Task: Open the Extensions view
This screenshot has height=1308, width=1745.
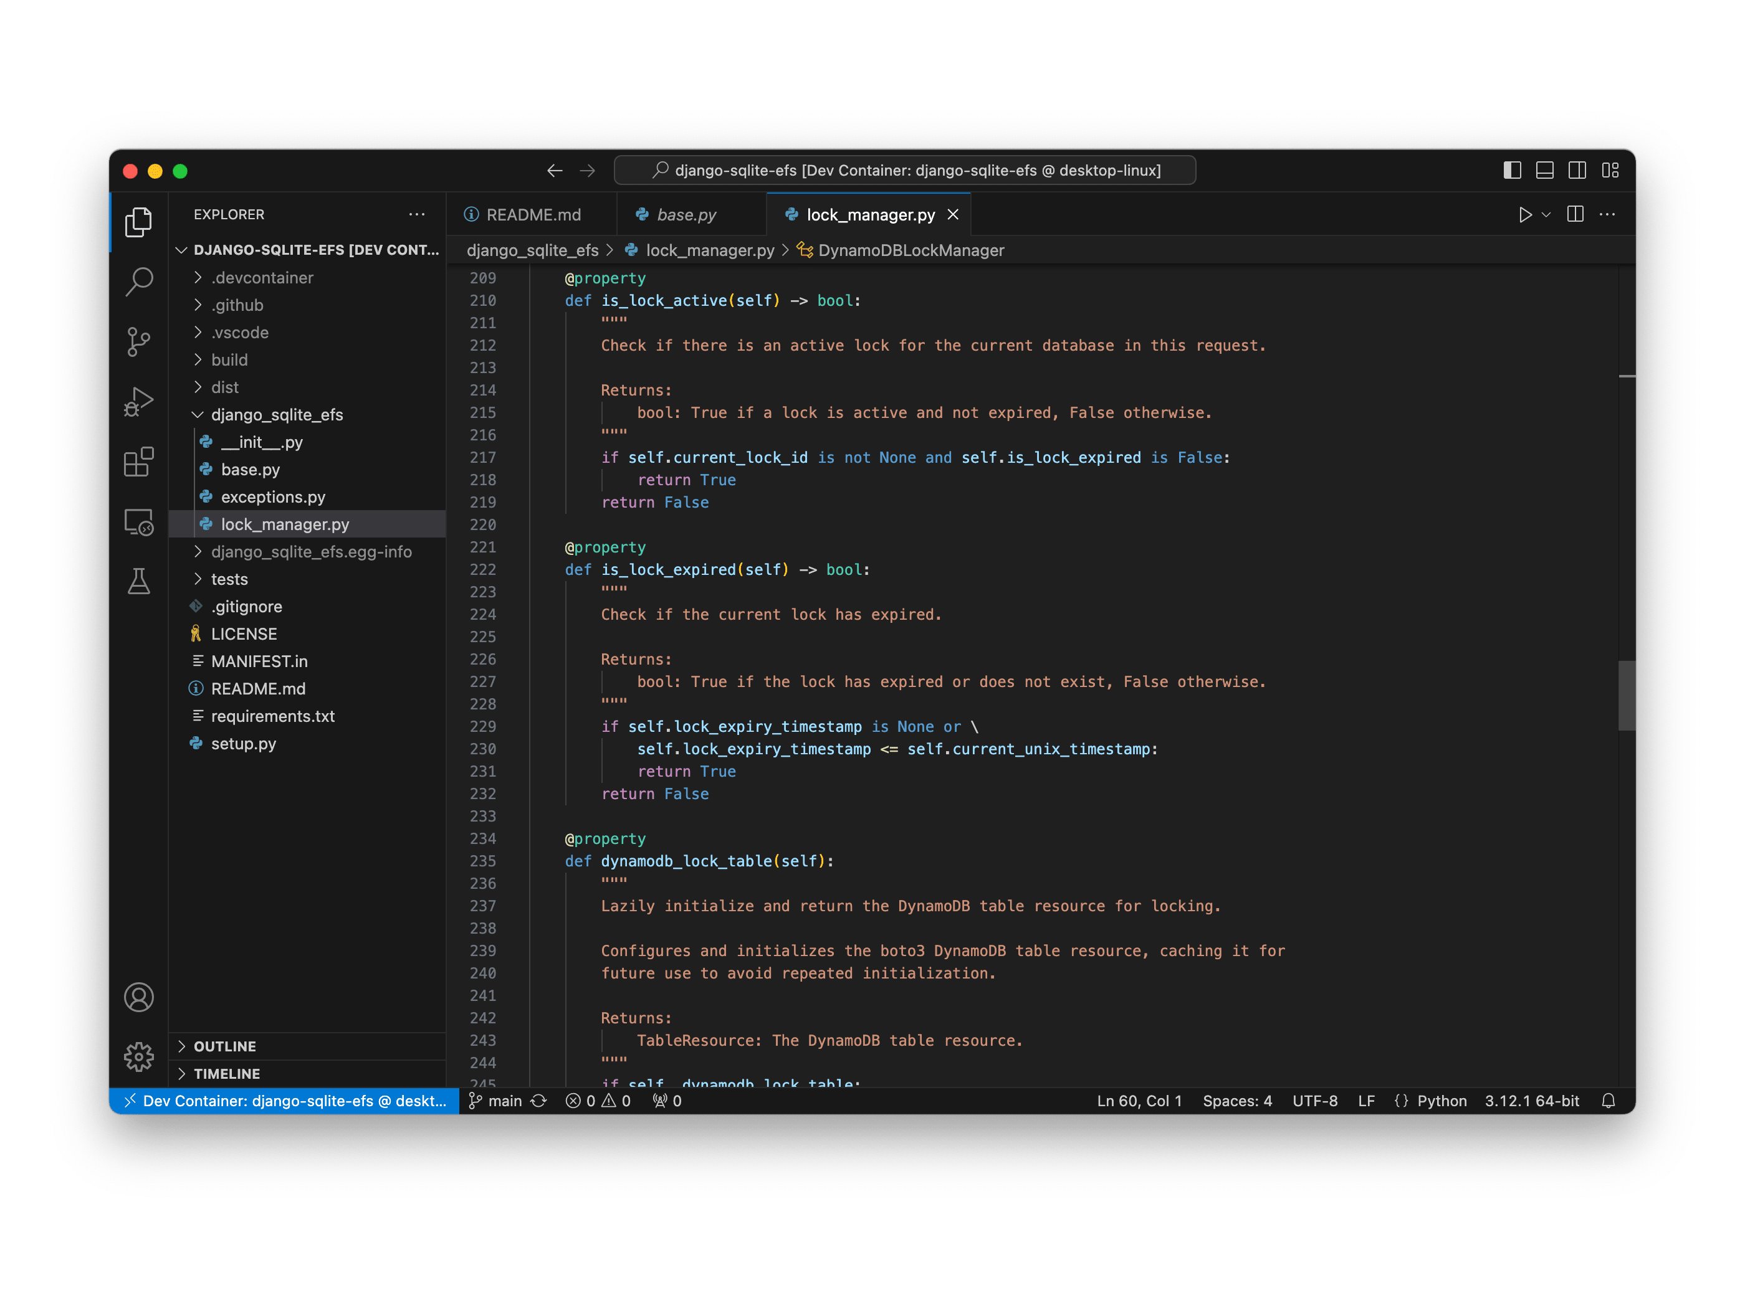Action: click(139, 462)
